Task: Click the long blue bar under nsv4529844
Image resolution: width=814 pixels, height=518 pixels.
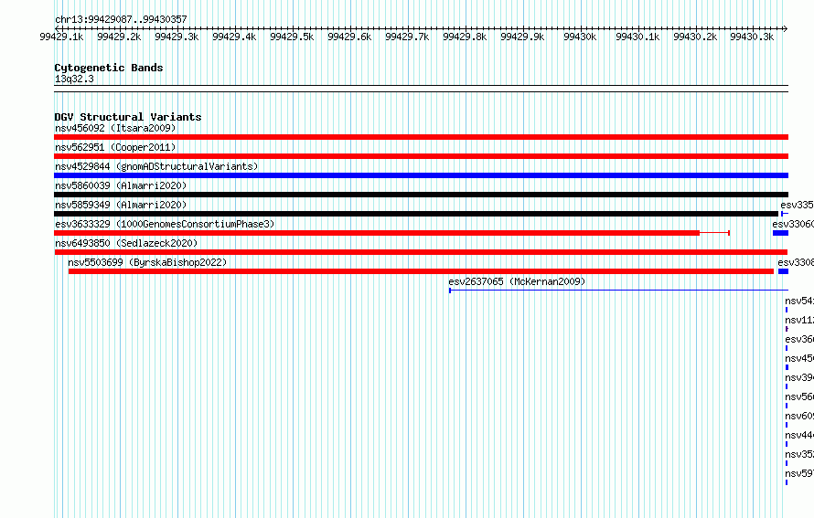Action: point(421,175)
